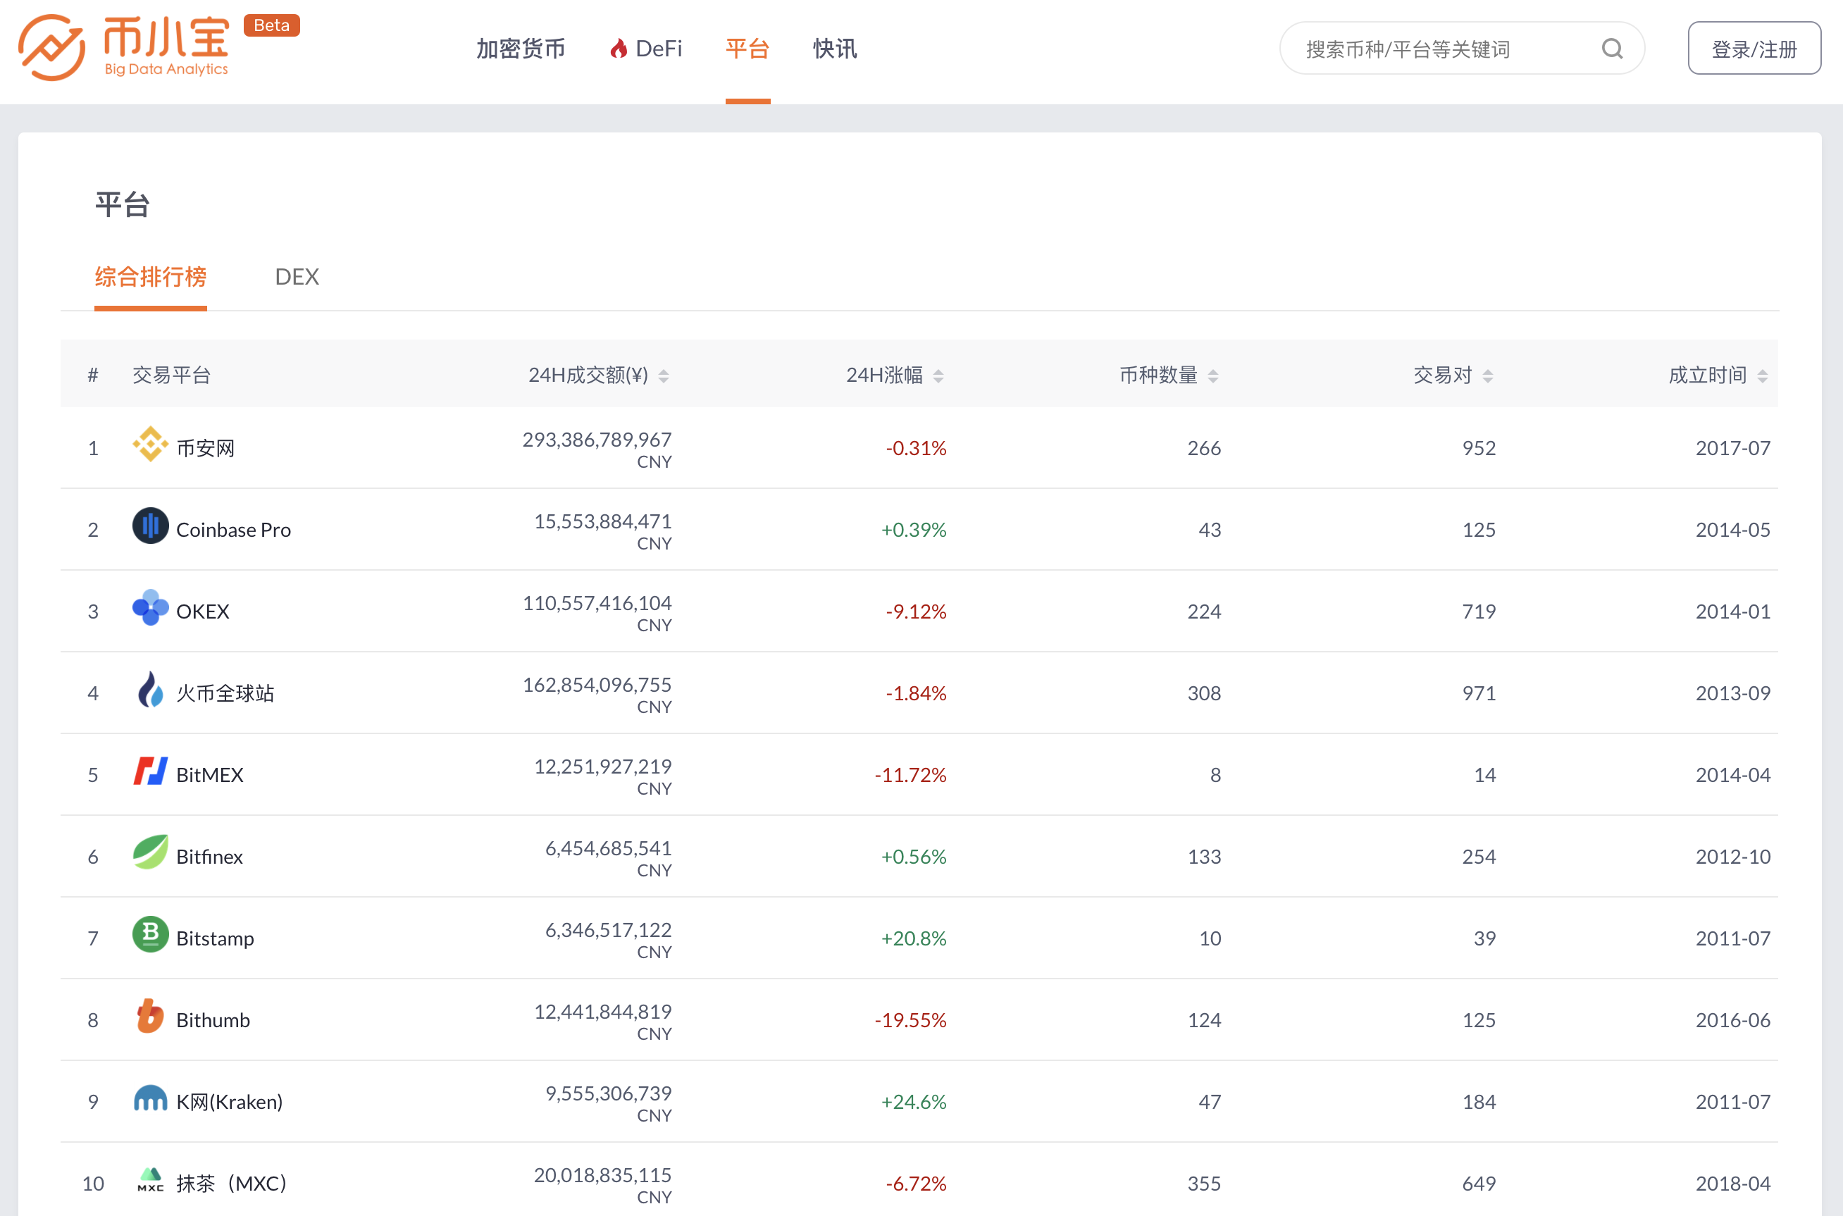Navigate to the DeFi section
This screenshot has width=1843, height=1216.
pyautogui.click(x=645, y=49)
